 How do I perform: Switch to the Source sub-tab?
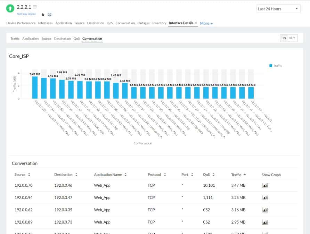click(x=46, y=39)
